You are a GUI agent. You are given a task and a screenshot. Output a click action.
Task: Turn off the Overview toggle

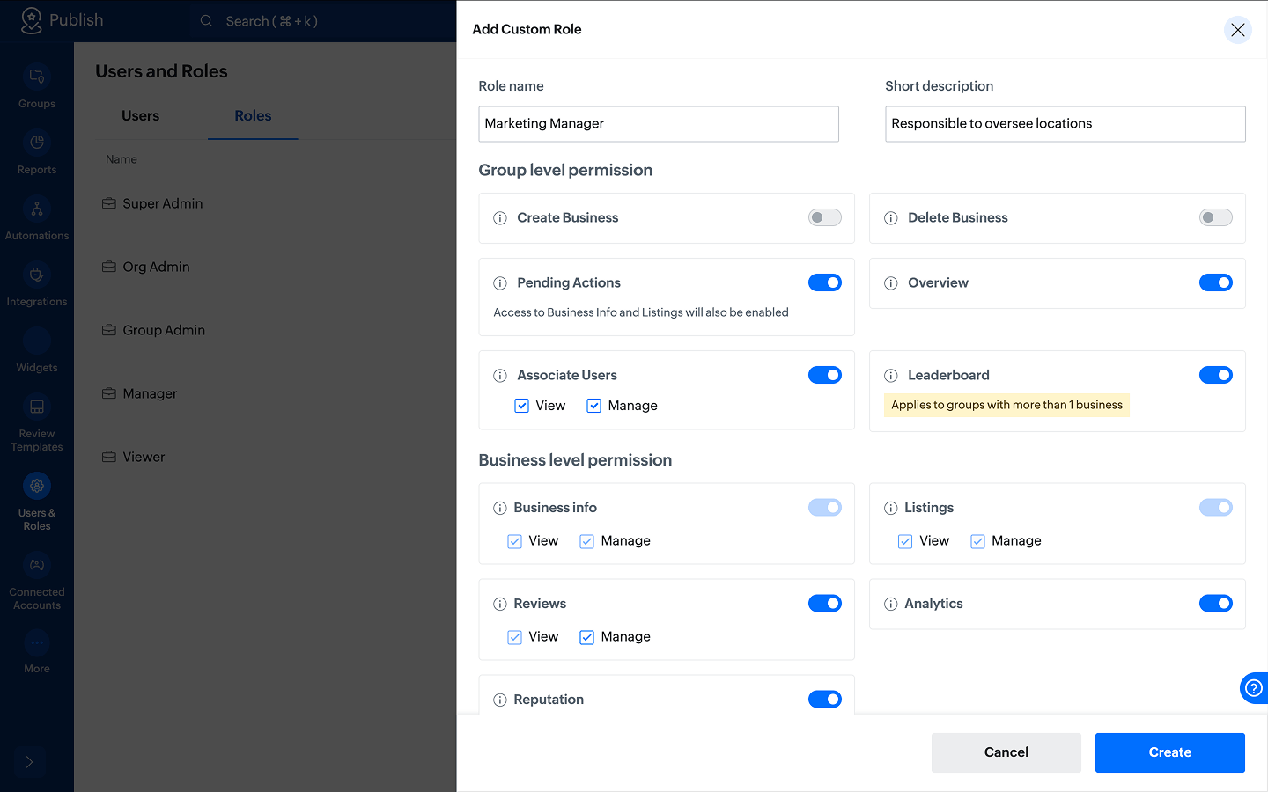click(1216, 282)
